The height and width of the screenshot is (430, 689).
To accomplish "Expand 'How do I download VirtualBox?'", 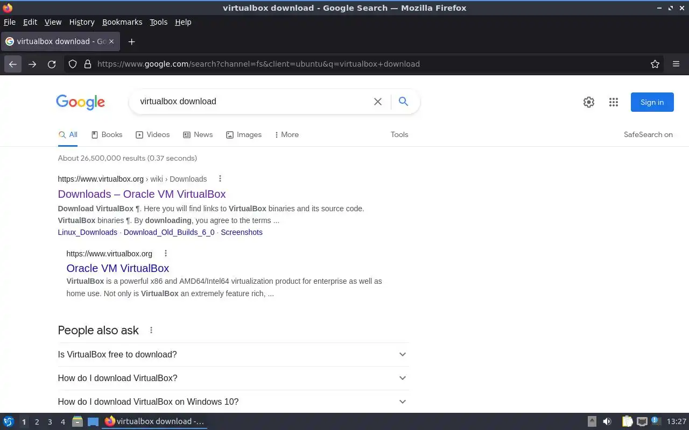I will 233,378.
